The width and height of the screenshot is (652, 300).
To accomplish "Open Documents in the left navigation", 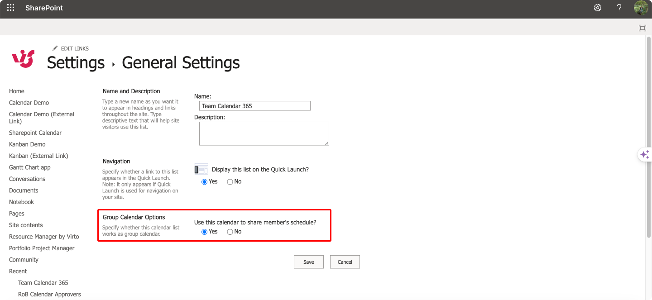I will coord(24,190).
